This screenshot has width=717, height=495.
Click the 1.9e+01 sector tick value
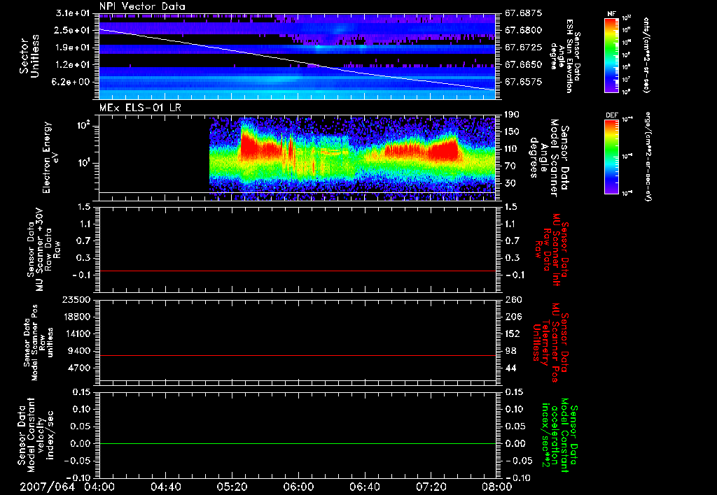click(x=72, y=48)
